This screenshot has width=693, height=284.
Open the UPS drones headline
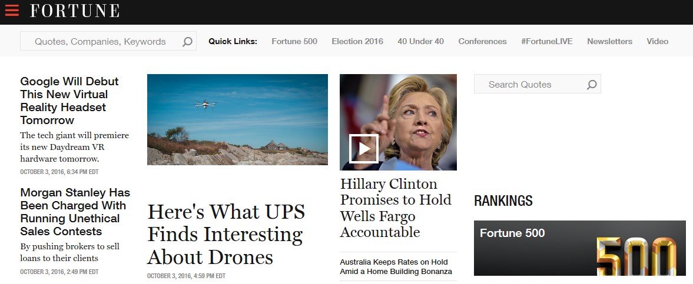(x=226, y=234)
